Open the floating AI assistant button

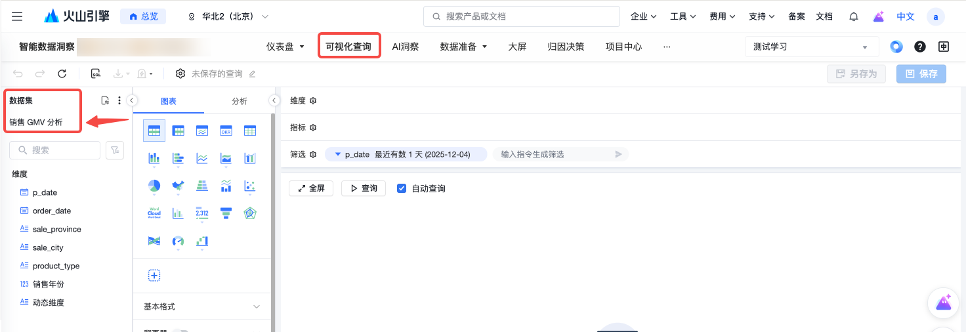[x=944, y=302]
